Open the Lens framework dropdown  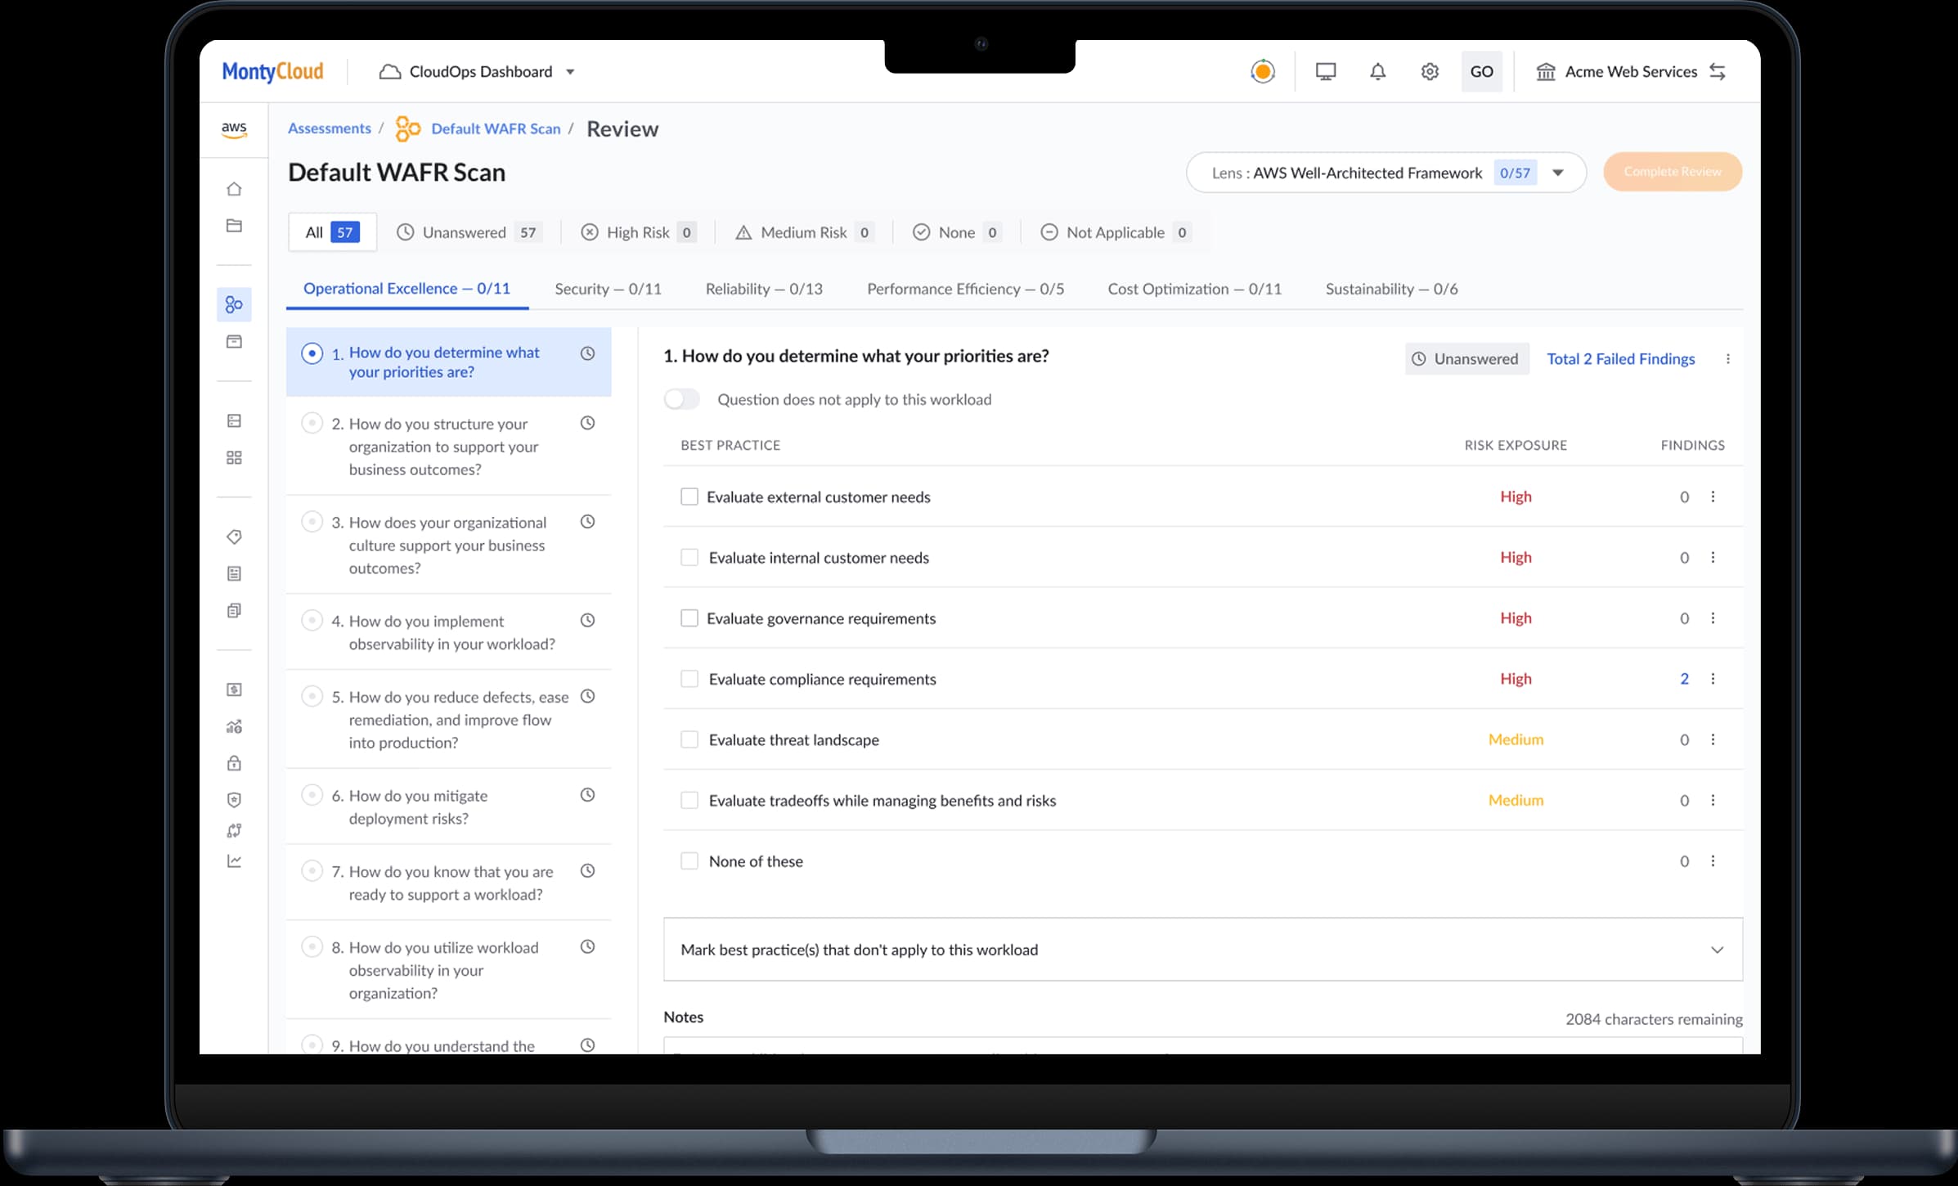pyautogui.click(x=1558, y=173)
